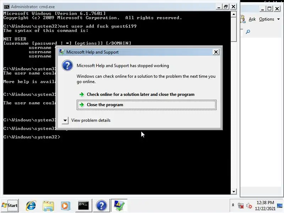The height and width of the screenshot is (213, 284).
Task: Click cmd.exe scrollbar thumb
Action: [x=234, y=29]
